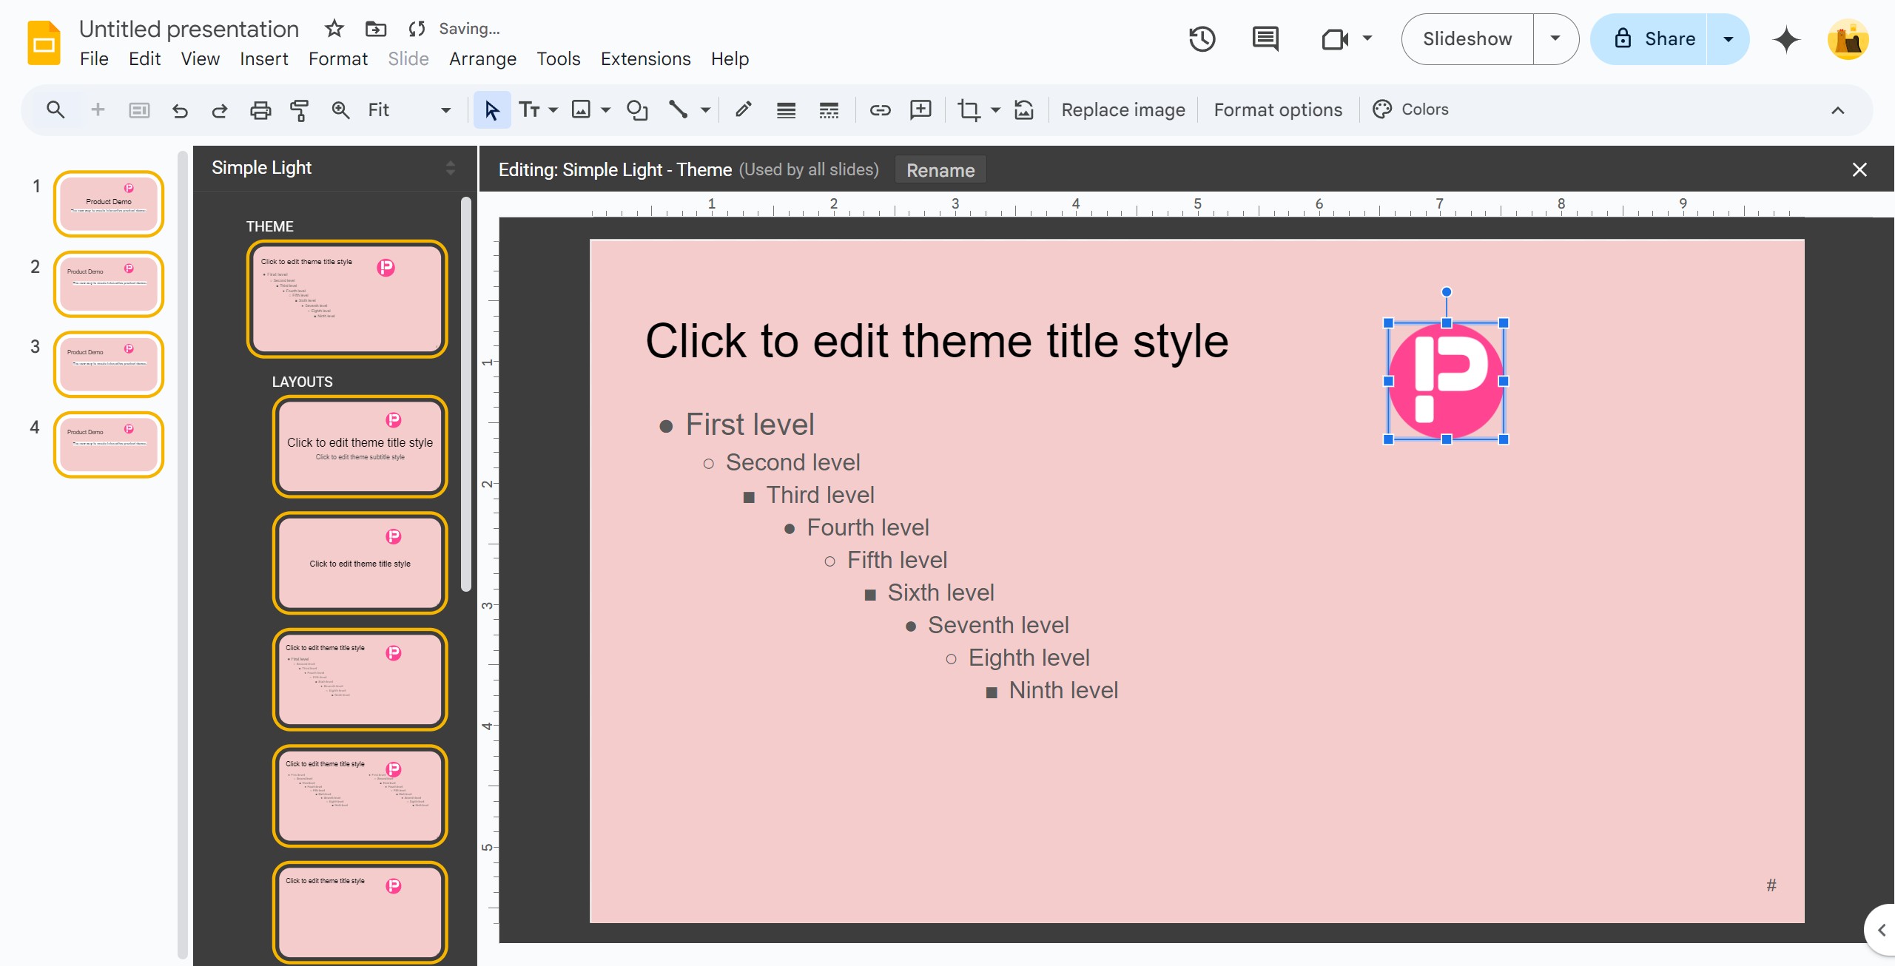Open the Slideshow options dropdown arrow
This screenshot has width=1895, height=966.
1555,38
